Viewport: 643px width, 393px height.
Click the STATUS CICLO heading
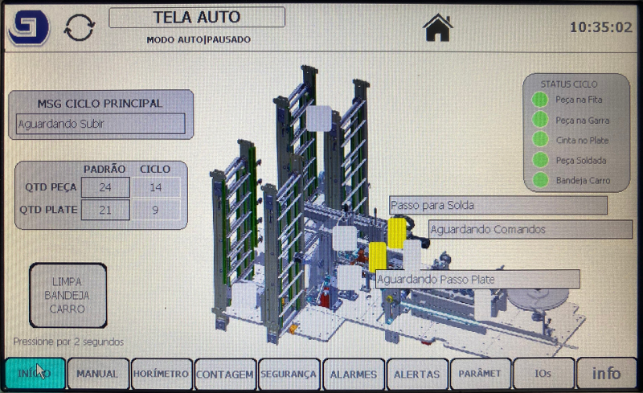coord(569,84)
